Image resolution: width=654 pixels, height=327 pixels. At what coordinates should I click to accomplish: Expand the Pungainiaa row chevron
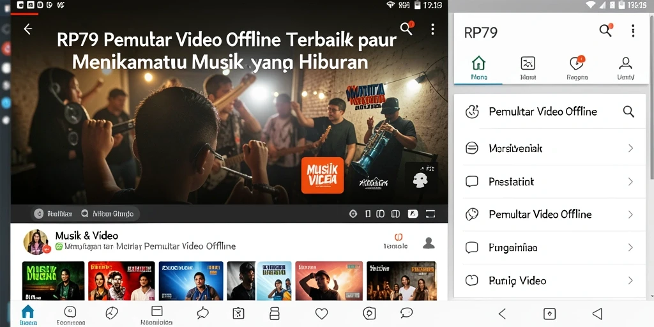coord(630,247)
